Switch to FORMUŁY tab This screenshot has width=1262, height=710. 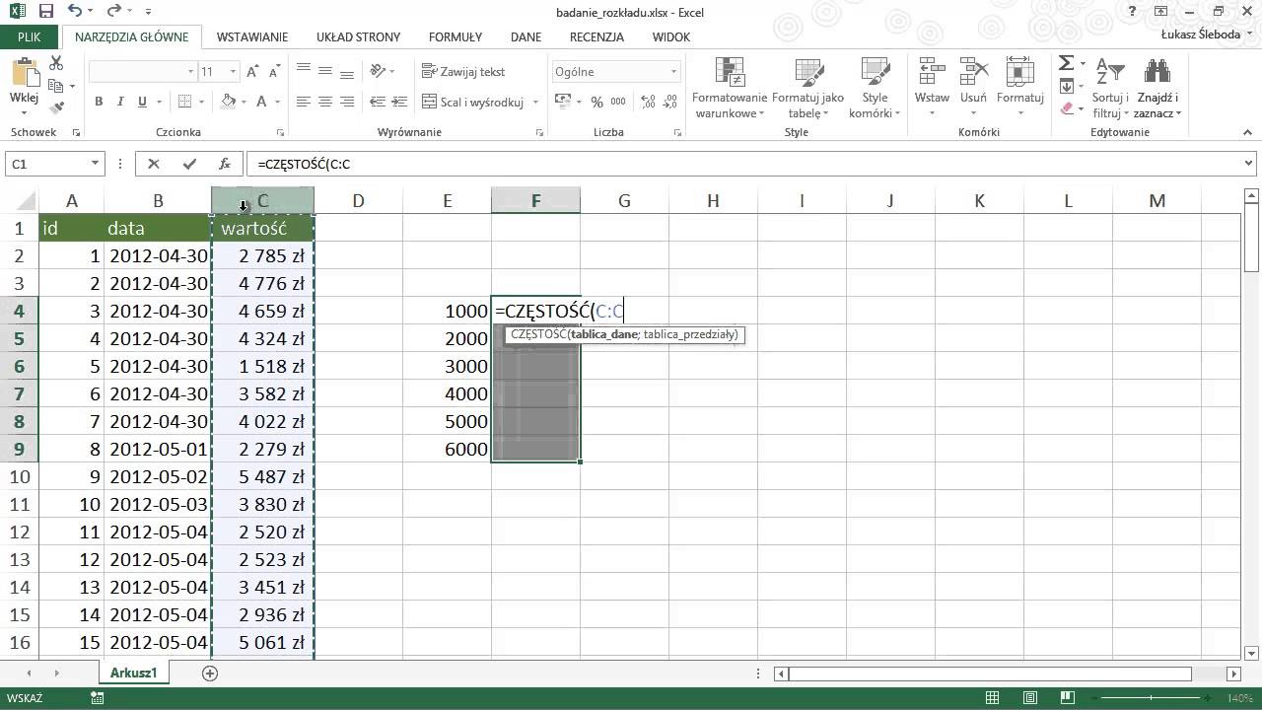coord(456,36)
